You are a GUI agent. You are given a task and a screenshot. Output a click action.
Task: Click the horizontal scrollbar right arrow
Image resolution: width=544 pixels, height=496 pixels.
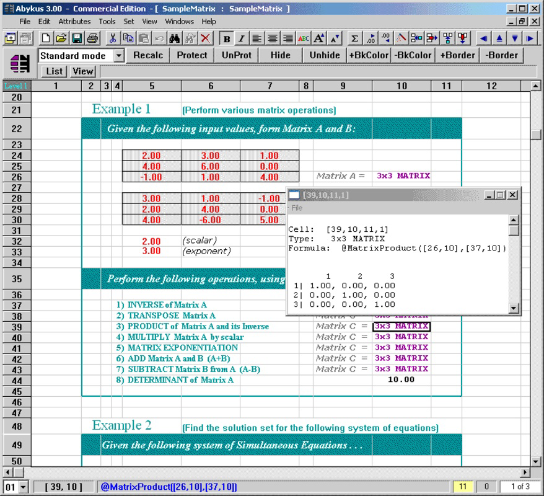click(x=525, y=472)
